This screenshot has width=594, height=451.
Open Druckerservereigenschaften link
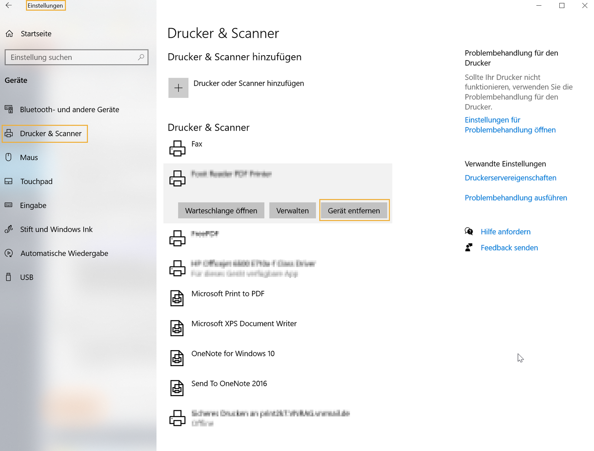[510, 177]
